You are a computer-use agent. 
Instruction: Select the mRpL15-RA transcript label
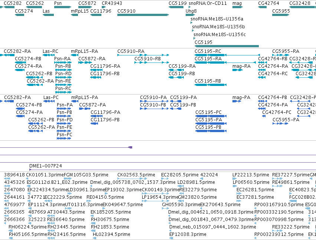pyautogui.click(x=84, y=51)
